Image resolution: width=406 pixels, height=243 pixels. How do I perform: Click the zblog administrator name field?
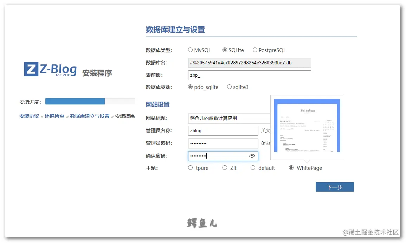coord(223,130)
